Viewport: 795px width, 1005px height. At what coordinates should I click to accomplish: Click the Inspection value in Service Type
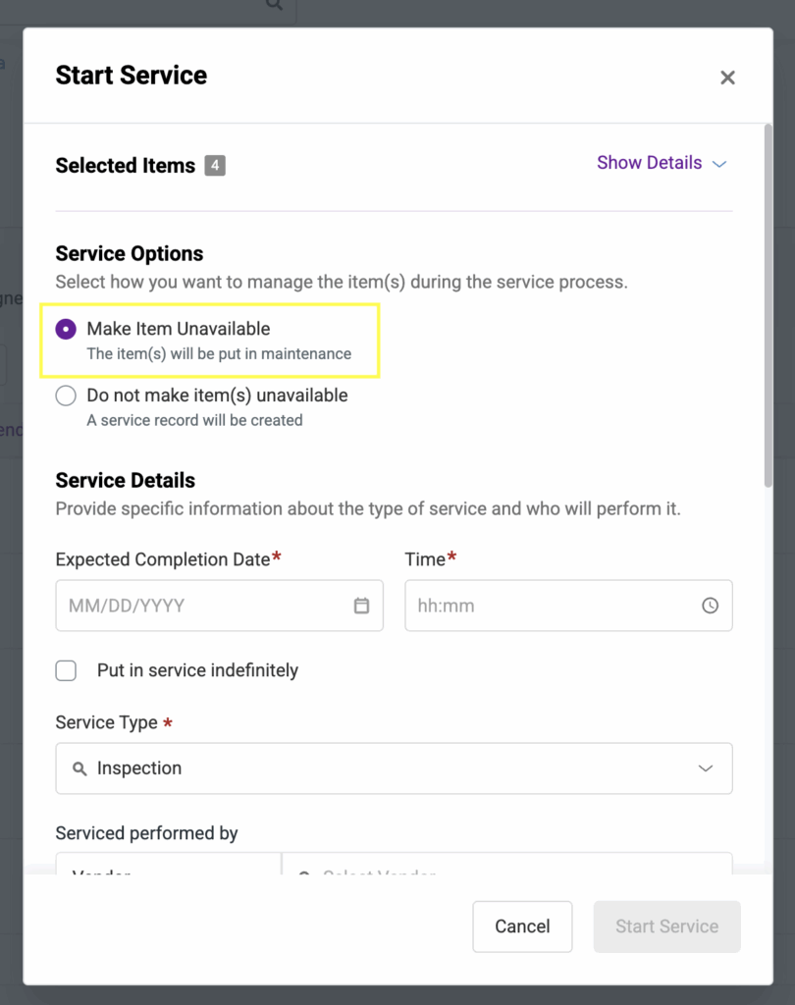click(x=139, y=768)
